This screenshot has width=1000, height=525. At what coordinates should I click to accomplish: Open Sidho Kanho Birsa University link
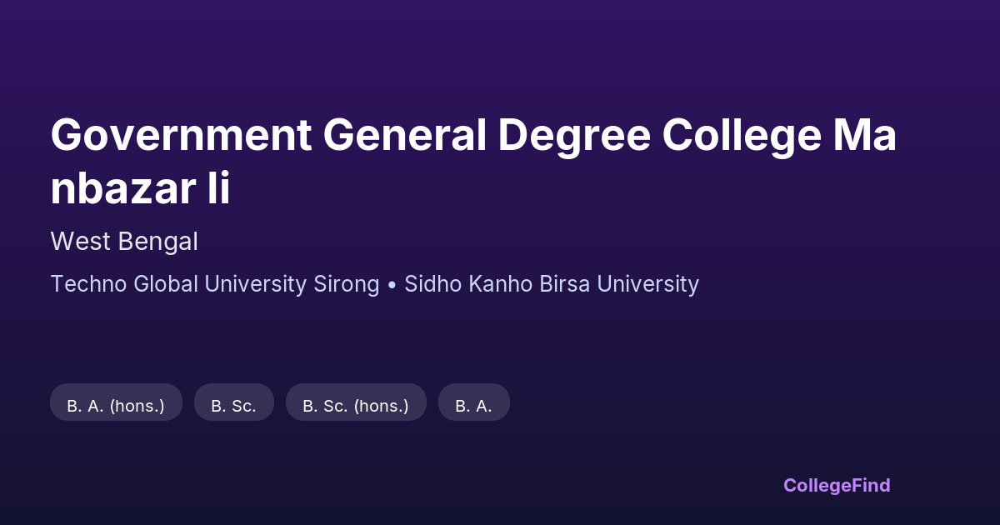[551, 284]
